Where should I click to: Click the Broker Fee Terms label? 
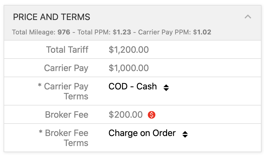point(67,138)
